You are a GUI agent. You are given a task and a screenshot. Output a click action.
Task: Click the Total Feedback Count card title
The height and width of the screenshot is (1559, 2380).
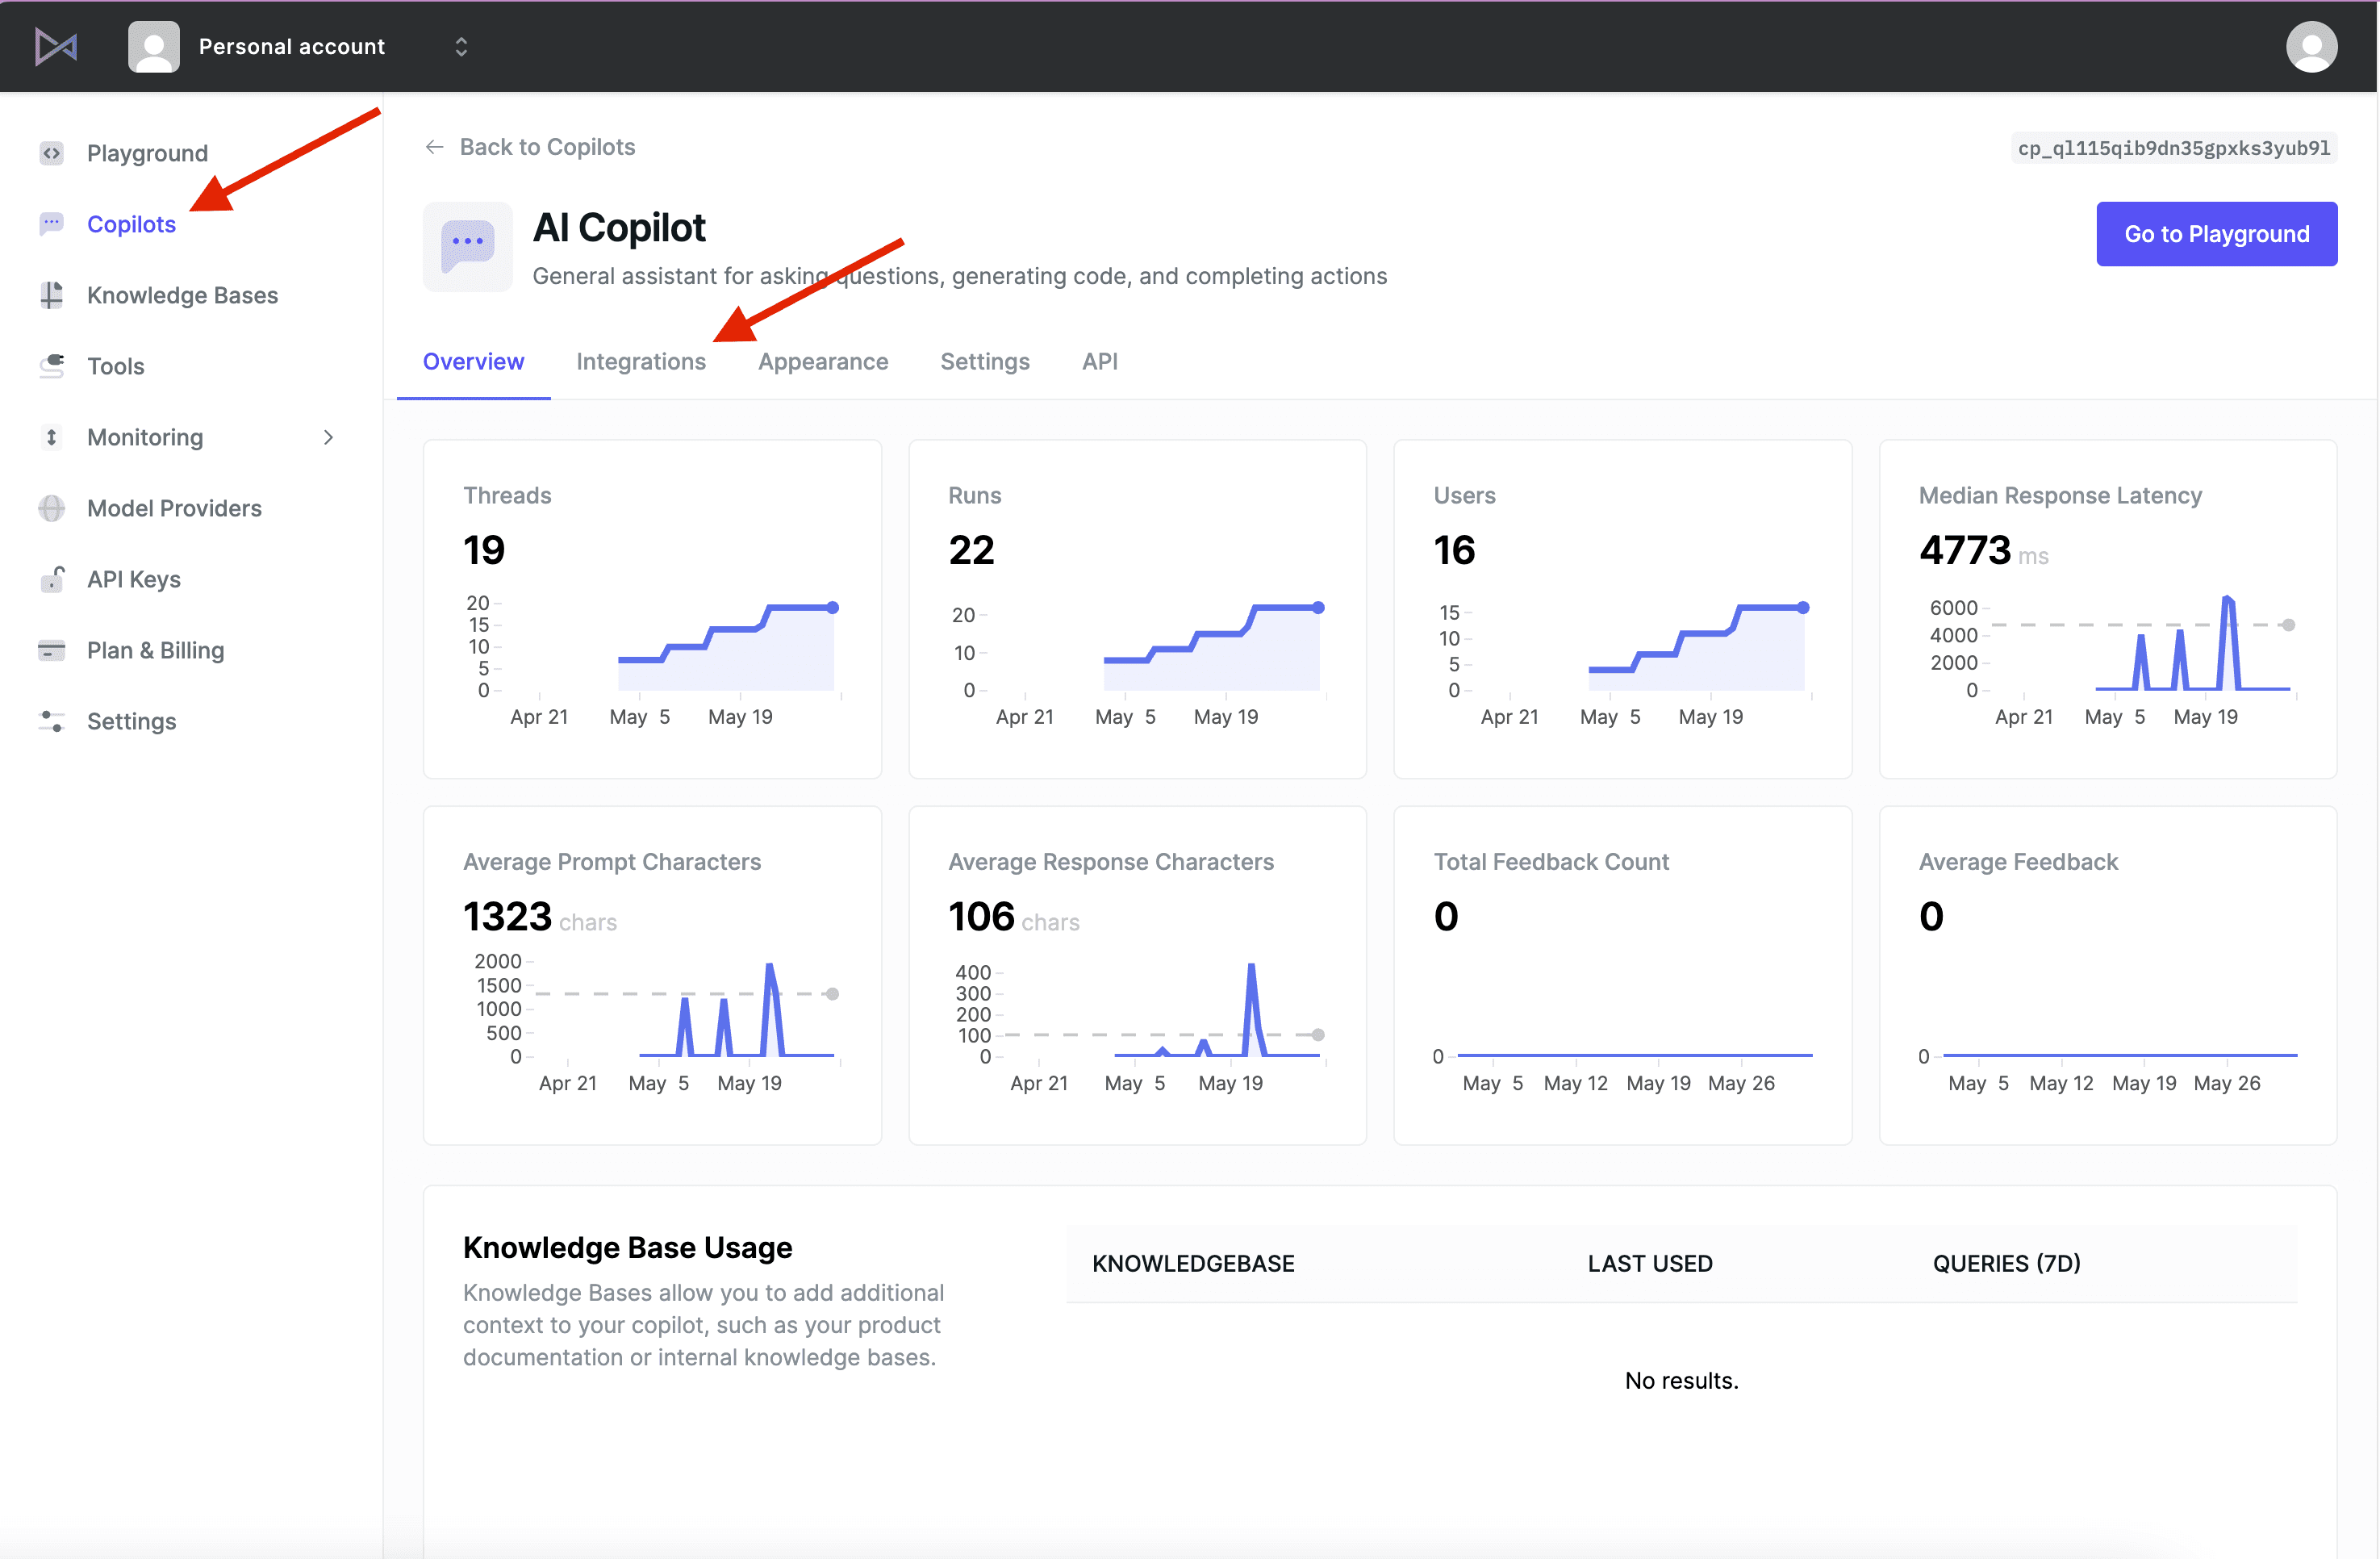[x=1551, y=862]
